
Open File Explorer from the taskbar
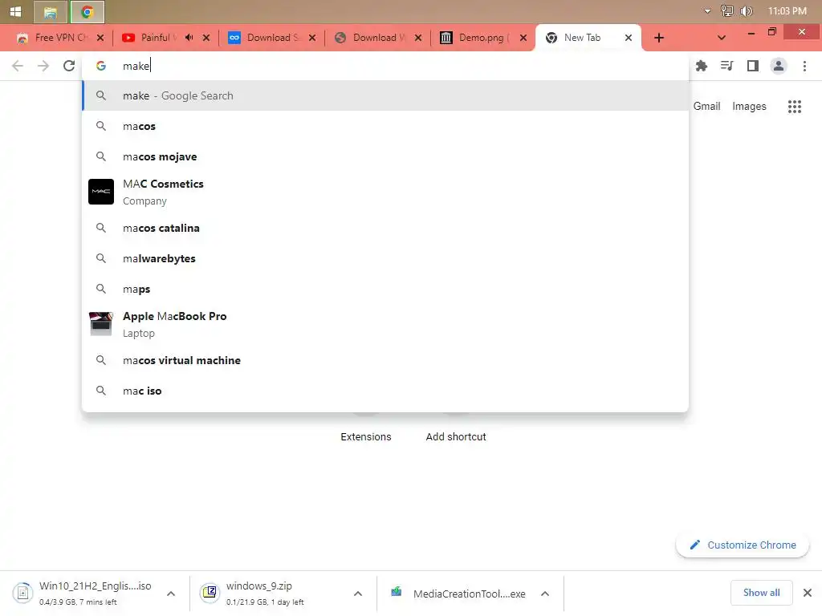click(51, 12)
